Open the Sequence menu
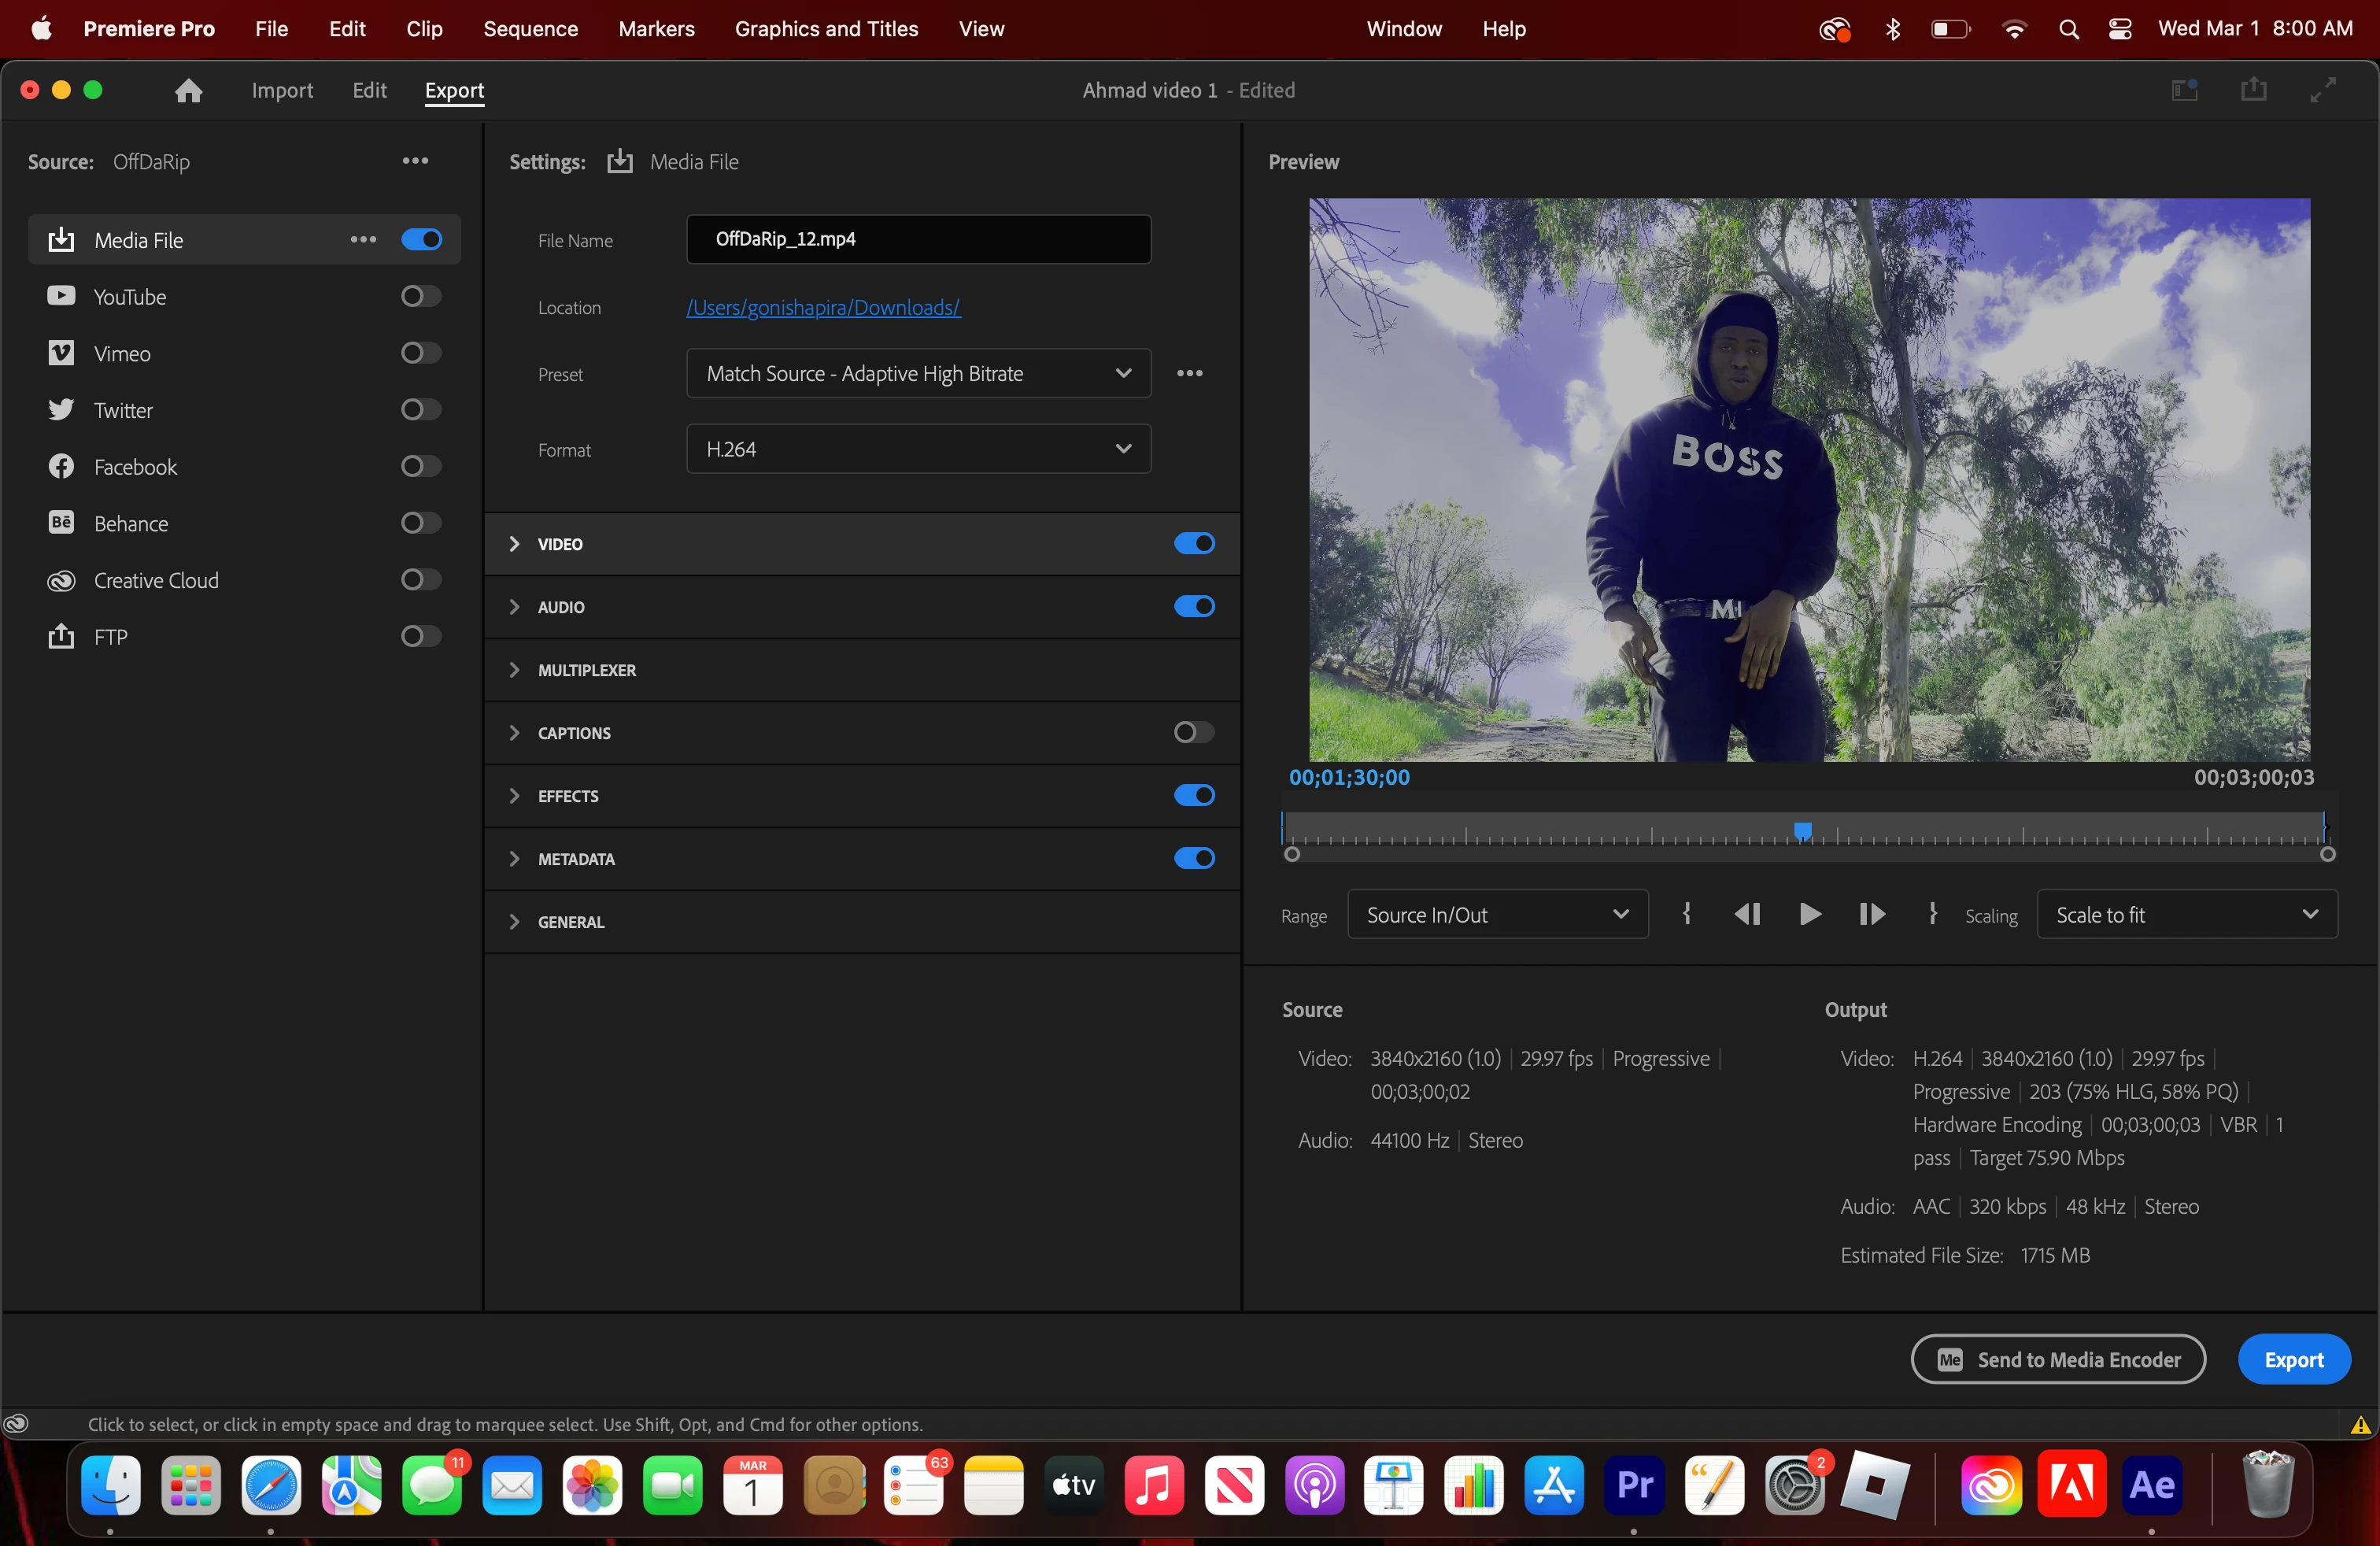This screenshot has width=2380, height=1546. point(530,29)
